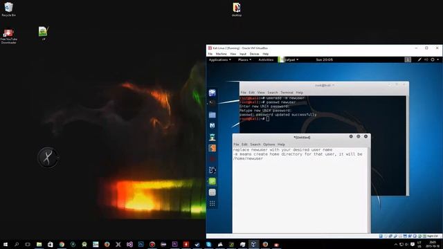Click the grey Leafpad icon in Kali dock
The width and height of the screenshot is (443, 249).
[x=213, y=192]
